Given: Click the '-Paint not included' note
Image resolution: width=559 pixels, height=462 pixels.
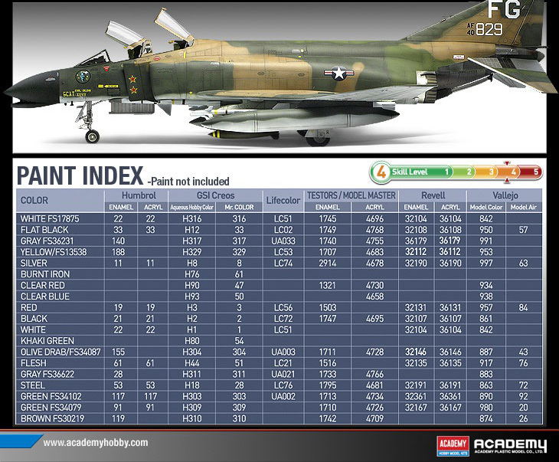Looking at the screenshot, I should pyautogui.click(x=188, y=182).
